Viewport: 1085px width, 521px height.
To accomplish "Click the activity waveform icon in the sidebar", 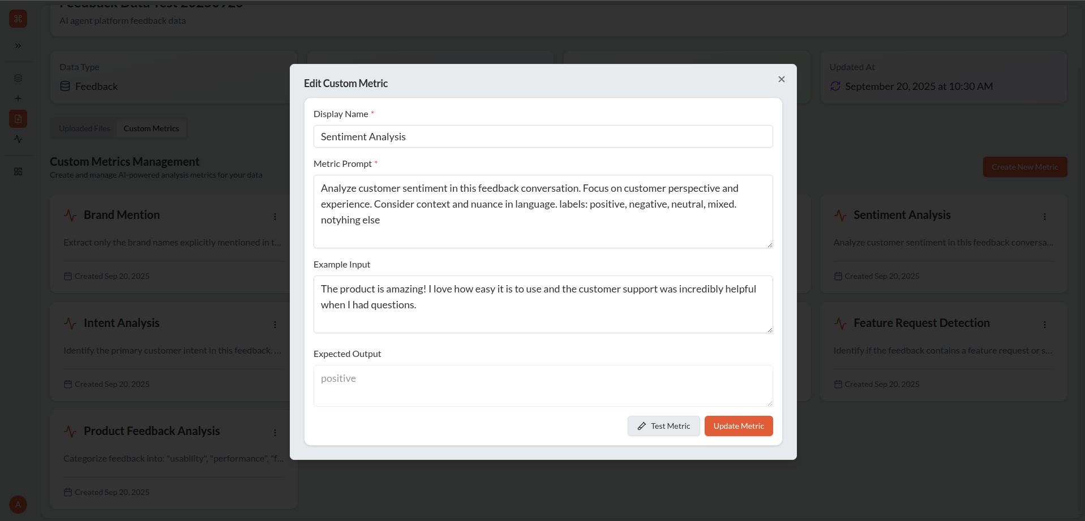I will (x=18, y=139).
